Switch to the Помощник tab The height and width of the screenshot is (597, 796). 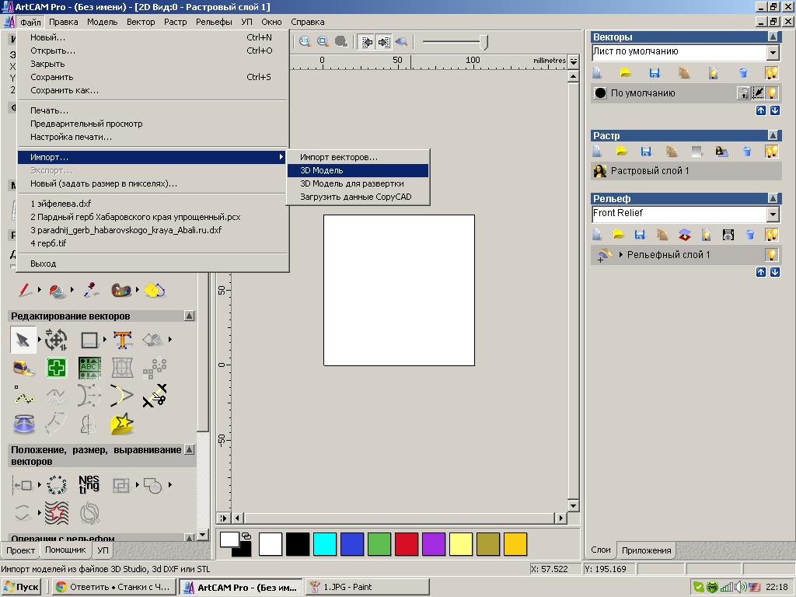click(65, 550)
